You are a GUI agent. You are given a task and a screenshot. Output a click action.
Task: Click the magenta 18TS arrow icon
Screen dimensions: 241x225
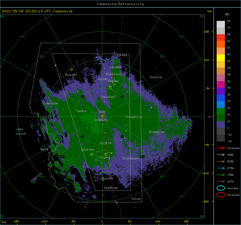[x=221, y=182]
